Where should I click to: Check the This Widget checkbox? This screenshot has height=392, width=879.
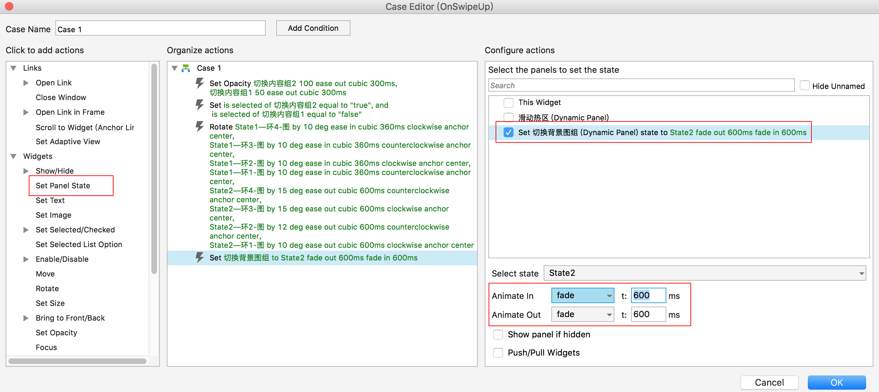(x=508, y=103)
